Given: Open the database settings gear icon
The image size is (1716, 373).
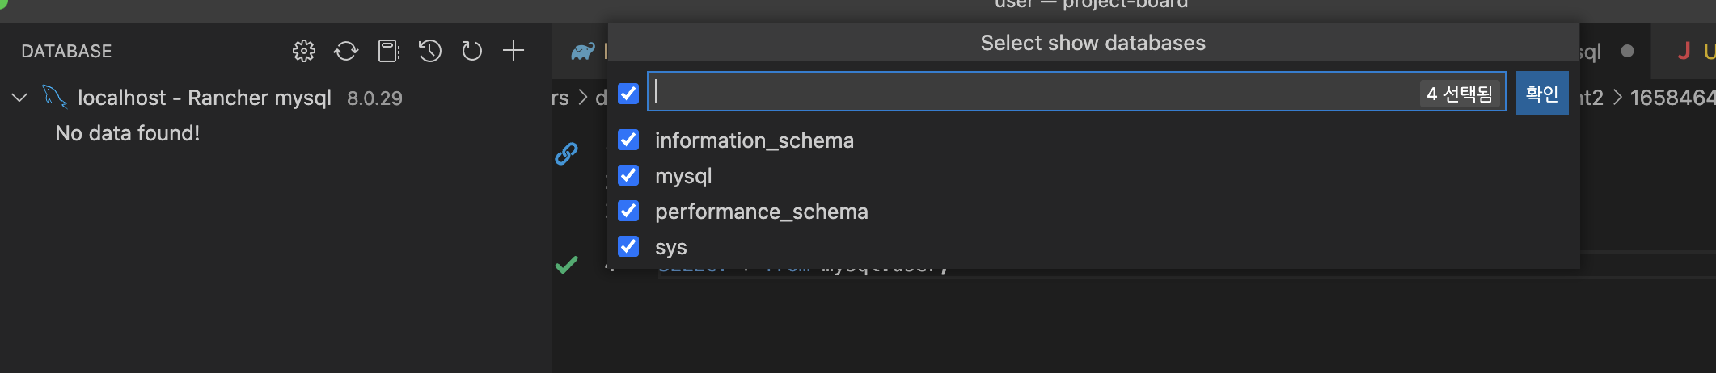Looking at the screenshot, I should coord(304,52).
